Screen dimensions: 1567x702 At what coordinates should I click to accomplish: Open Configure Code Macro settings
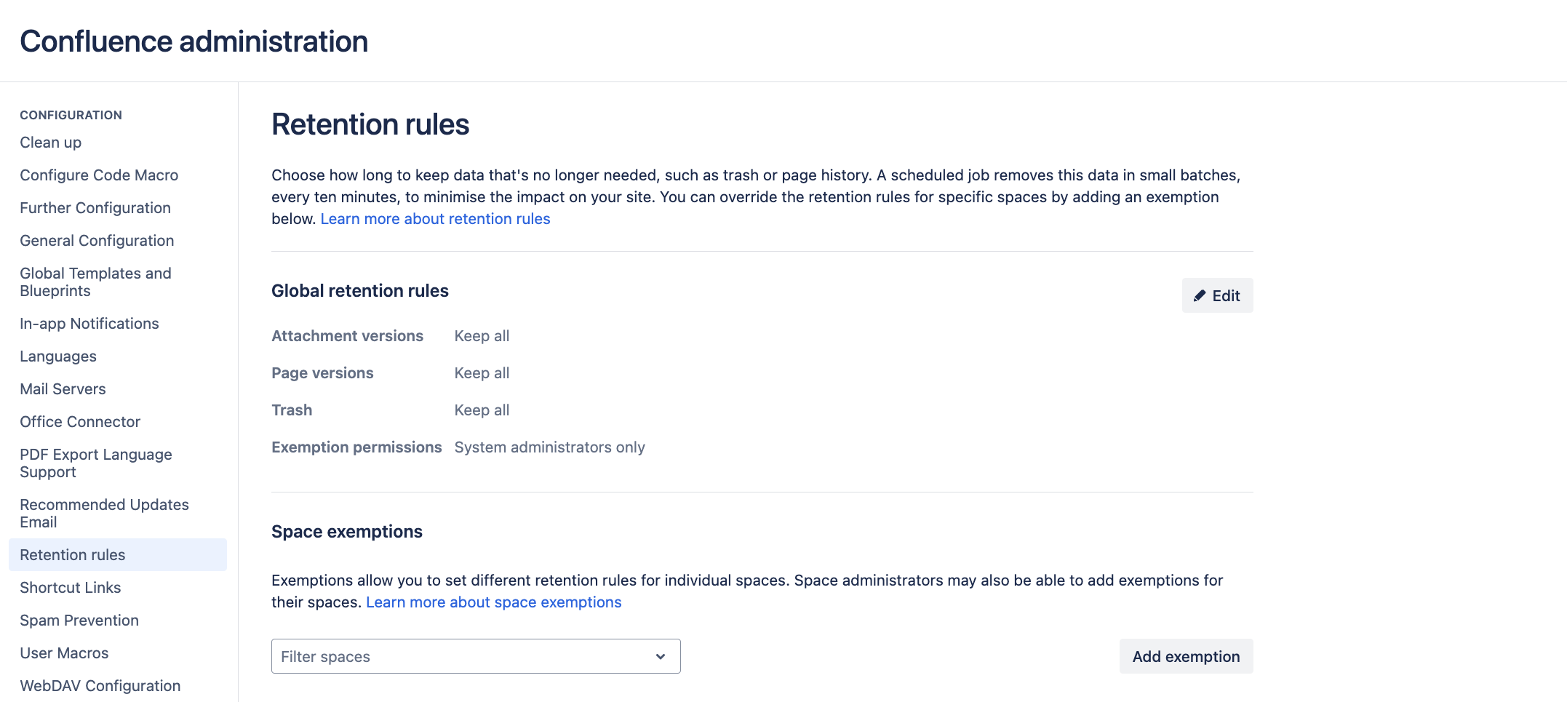99,175
